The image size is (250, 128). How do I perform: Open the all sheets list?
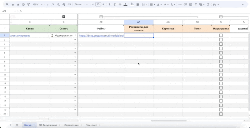(x=17, y=125)
